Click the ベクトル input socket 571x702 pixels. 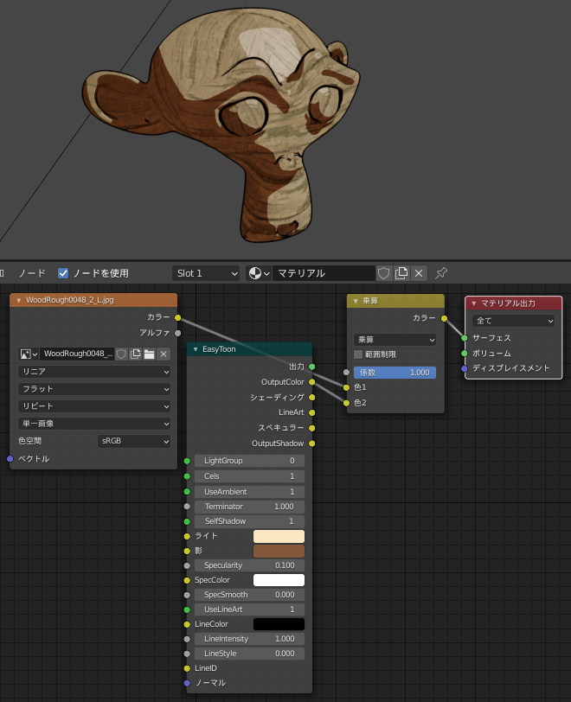[x=10, y=459]
